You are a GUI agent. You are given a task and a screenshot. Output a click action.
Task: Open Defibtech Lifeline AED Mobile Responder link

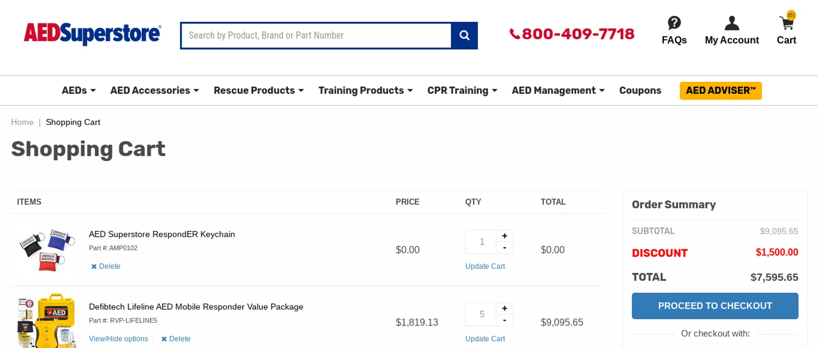tap(196, 307)
